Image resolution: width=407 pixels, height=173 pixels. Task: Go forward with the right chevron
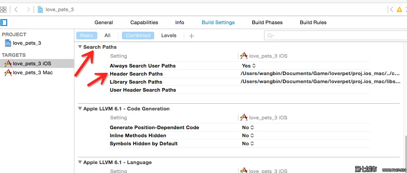[28, 9]
